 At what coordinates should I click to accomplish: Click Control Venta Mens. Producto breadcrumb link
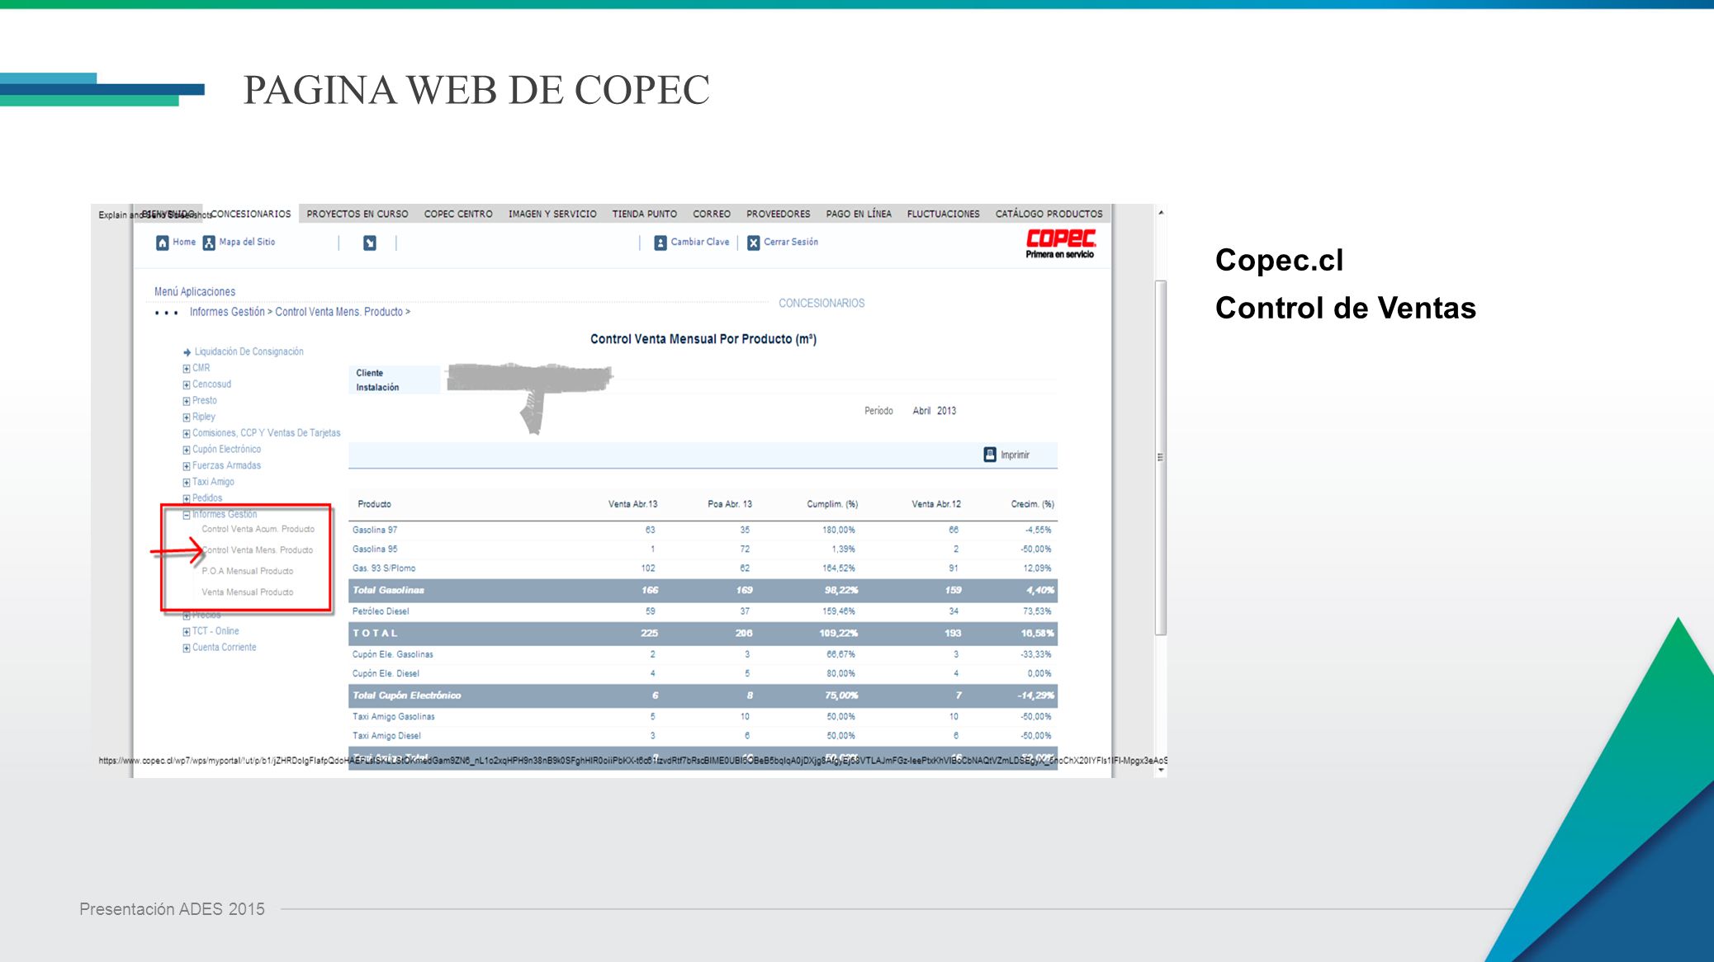pos(339,312)
